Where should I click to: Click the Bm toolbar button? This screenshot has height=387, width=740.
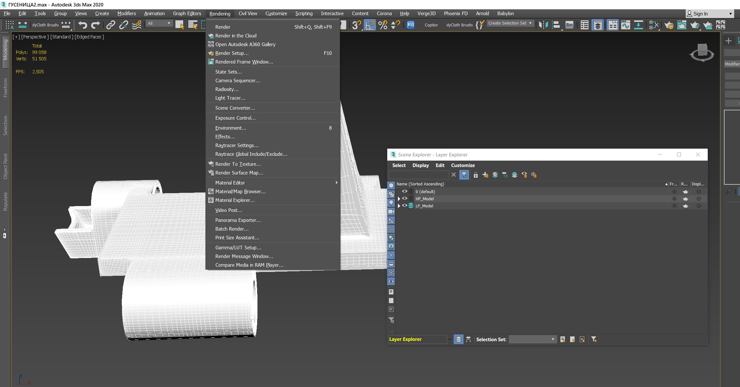(569, 25)
